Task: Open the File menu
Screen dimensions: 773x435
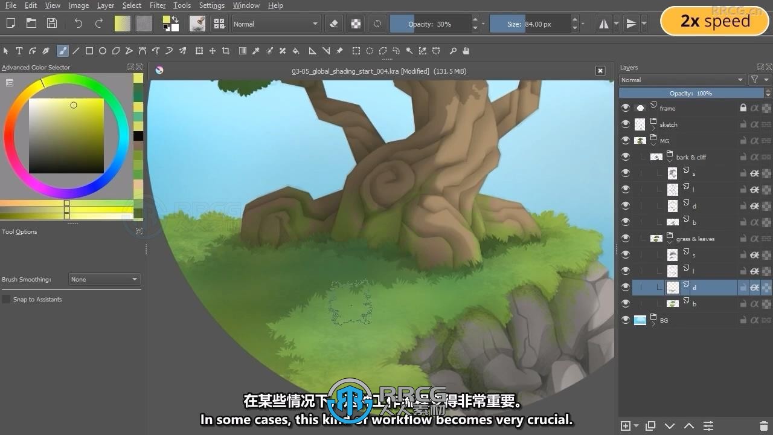Action: pos(11,5)
